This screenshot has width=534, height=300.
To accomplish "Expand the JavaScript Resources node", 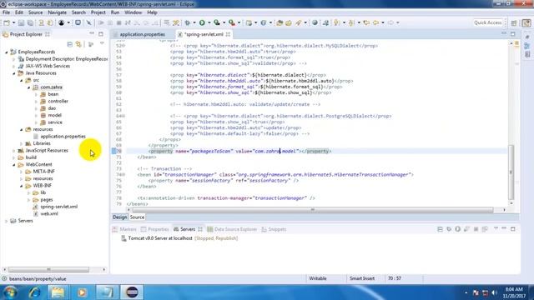I will 13,151.
